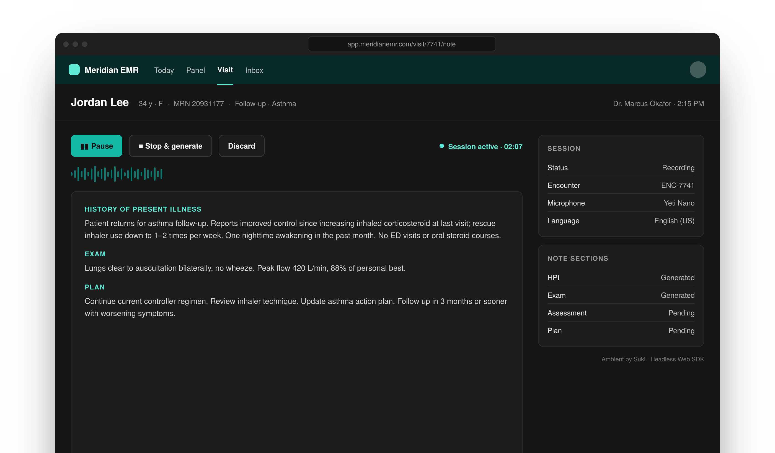The image size is (775, 453).
Task: Switch to the Panel tab
Action: pyautogui.click(x=196, y=70)
